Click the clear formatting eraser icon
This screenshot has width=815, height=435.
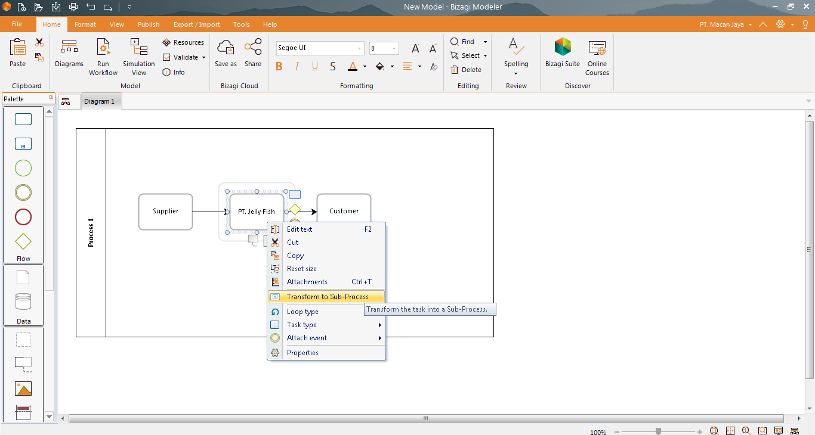[x=434, y=67]
